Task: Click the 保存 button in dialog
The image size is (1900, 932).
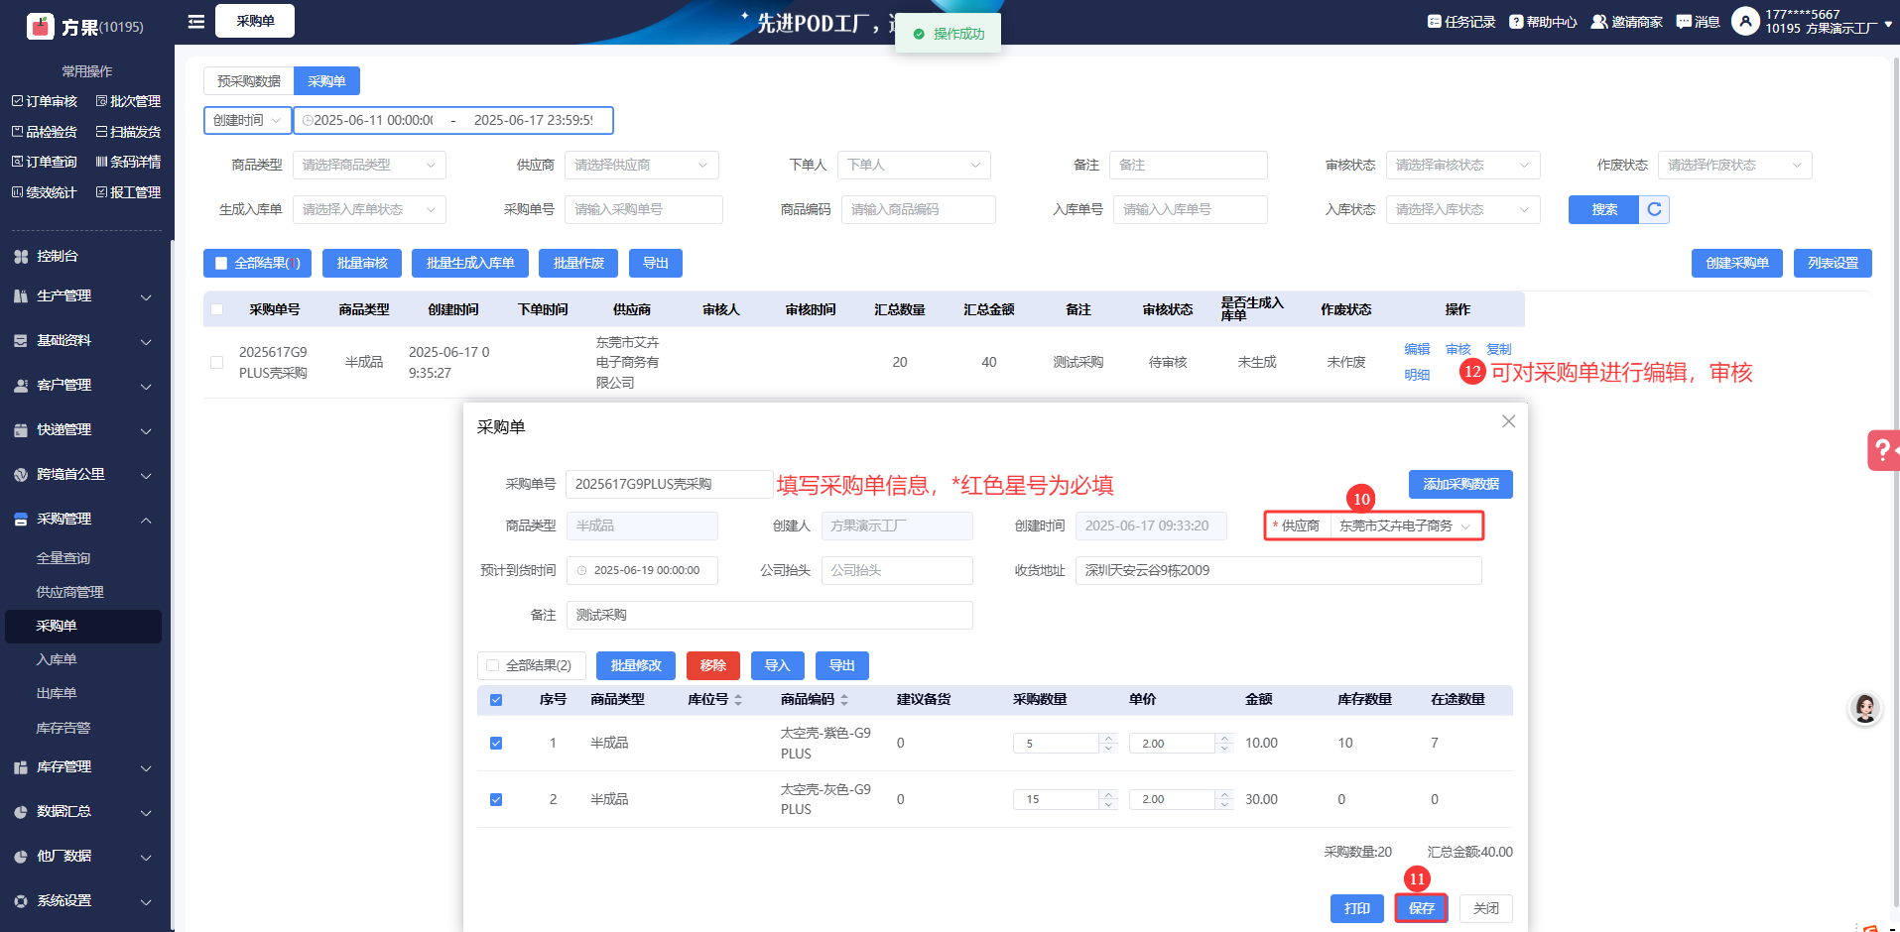Action: [1421, 908]
